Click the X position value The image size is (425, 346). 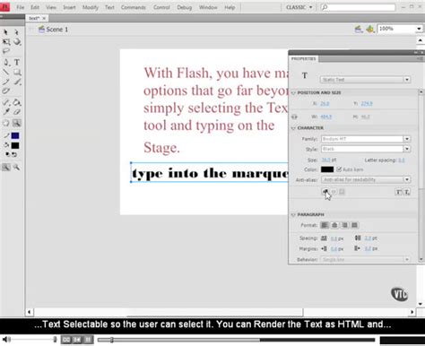point(325,103)
